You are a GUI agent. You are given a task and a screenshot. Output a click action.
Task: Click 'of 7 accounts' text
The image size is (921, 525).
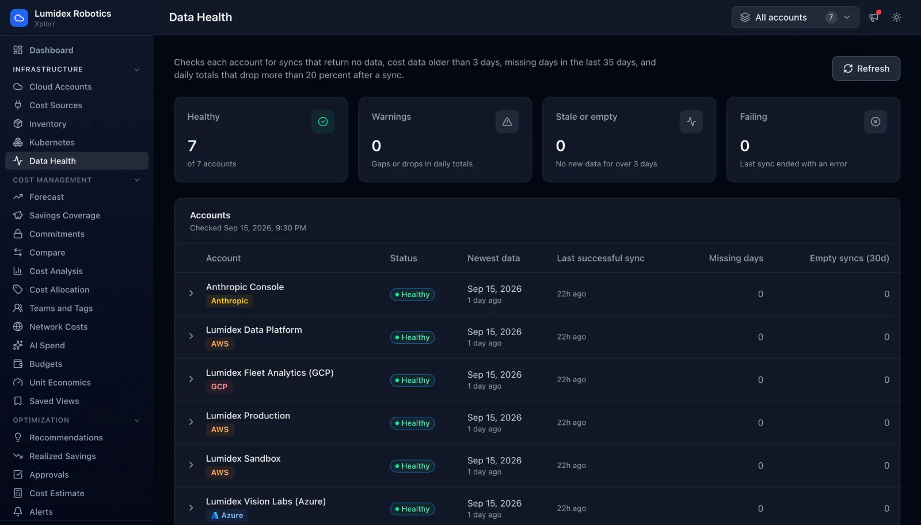[212, 164]
